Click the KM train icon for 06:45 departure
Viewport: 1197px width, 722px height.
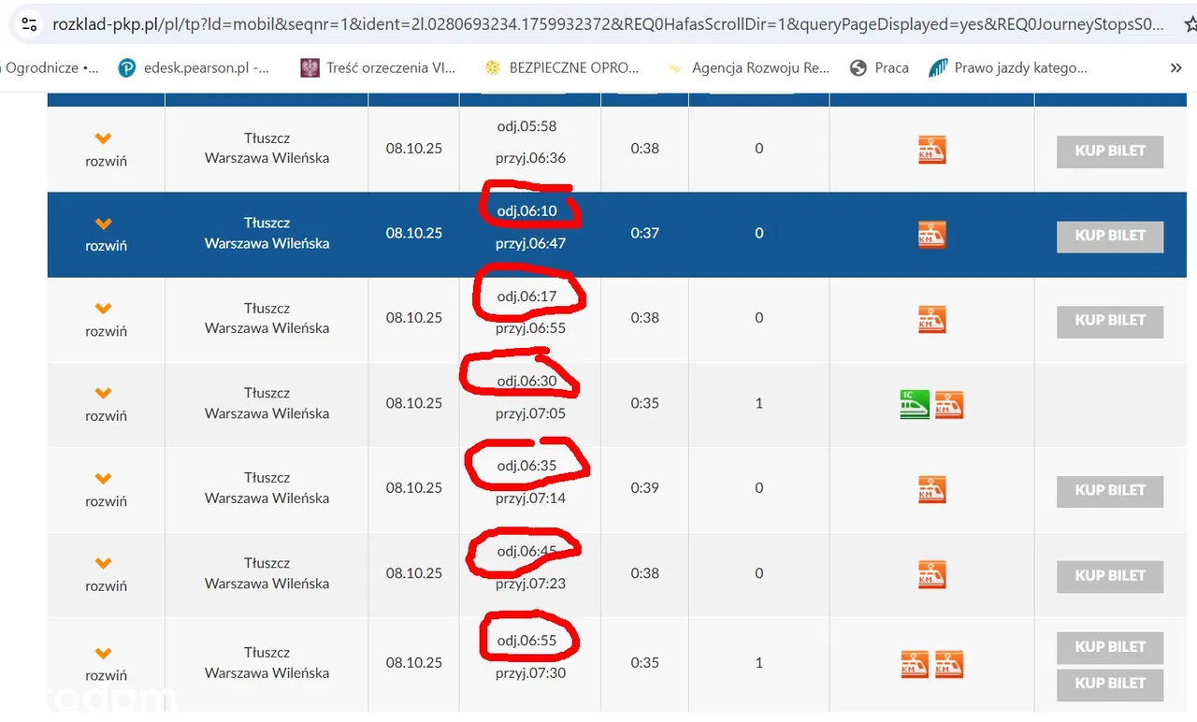[x=931, y=574]
